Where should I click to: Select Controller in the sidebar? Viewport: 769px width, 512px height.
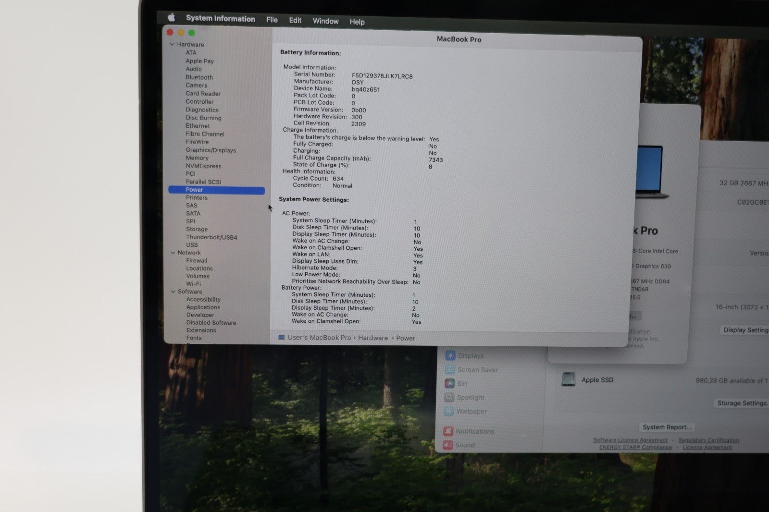200,102
